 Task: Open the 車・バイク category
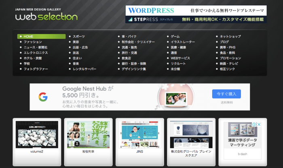129,36
